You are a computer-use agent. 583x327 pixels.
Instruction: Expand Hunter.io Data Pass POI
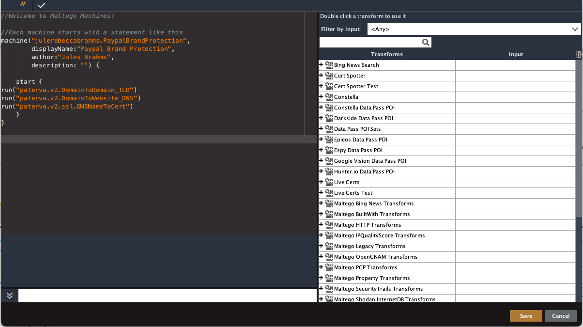pos(321,171)
